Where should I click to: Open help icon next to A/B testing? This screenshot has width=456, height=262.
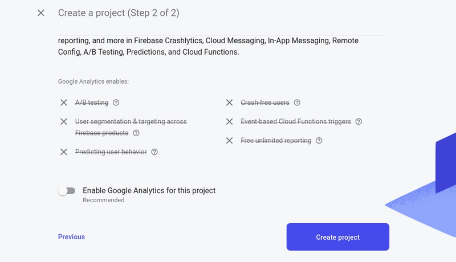[116, 103]
